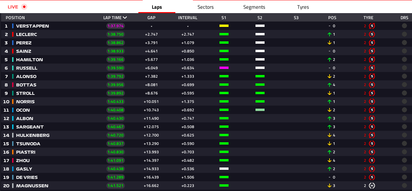Sort by LAP TIME column chevron
The width and height of the screenshot is (412, 191).
point(125,17)
